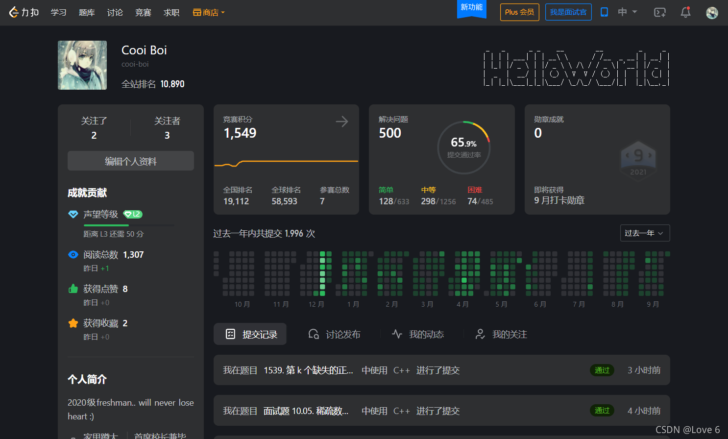The height and width of the screenshot is (439, 728).
Task: Click the 我是面试官 button
Action: 568,12
